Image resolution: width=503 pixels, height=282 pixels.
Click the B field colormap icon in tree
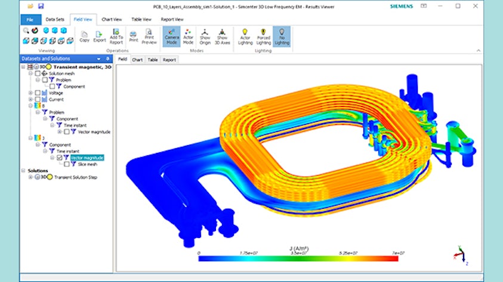[x=38, y=105]
